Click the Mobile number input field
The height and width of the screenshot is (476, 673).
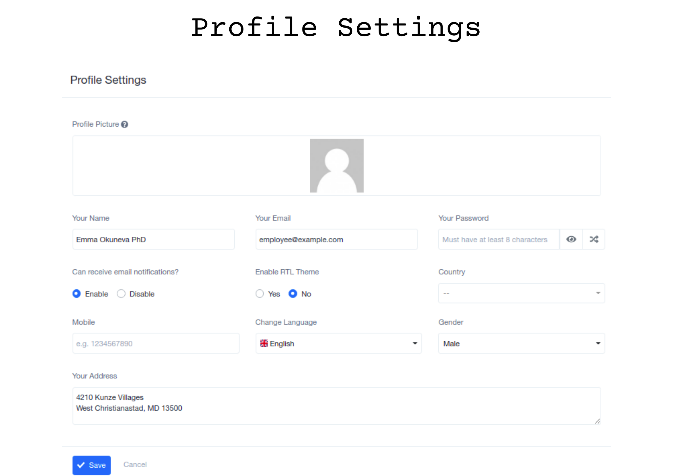pyautogui.click(x=156, y=343)
